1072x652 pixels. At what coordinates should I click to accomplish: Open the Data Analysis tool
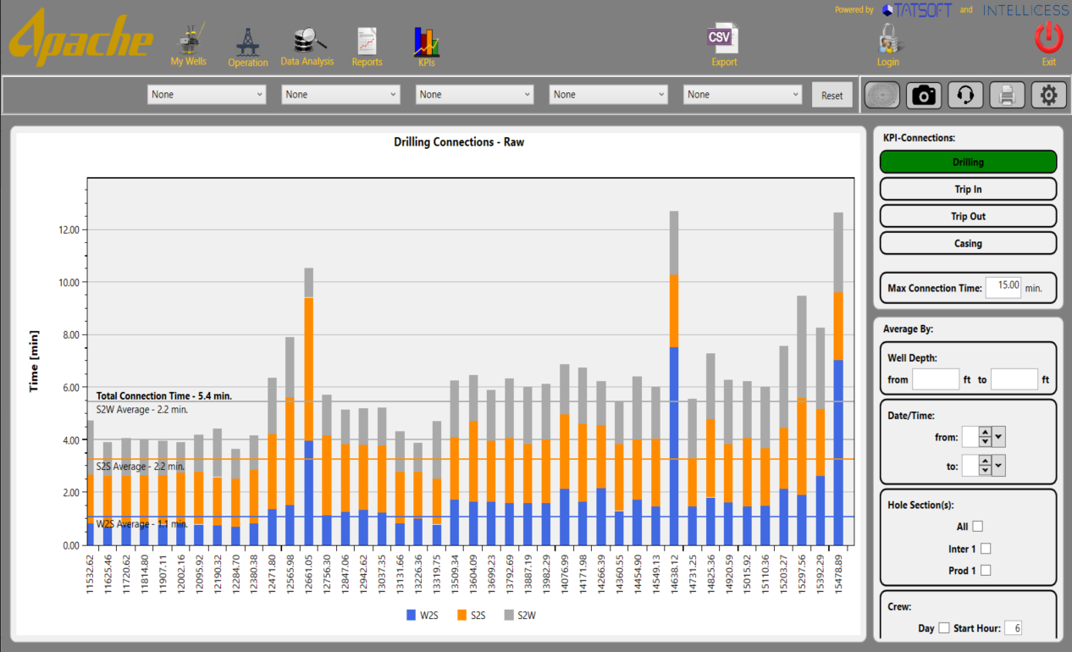[x=307, y=40]
